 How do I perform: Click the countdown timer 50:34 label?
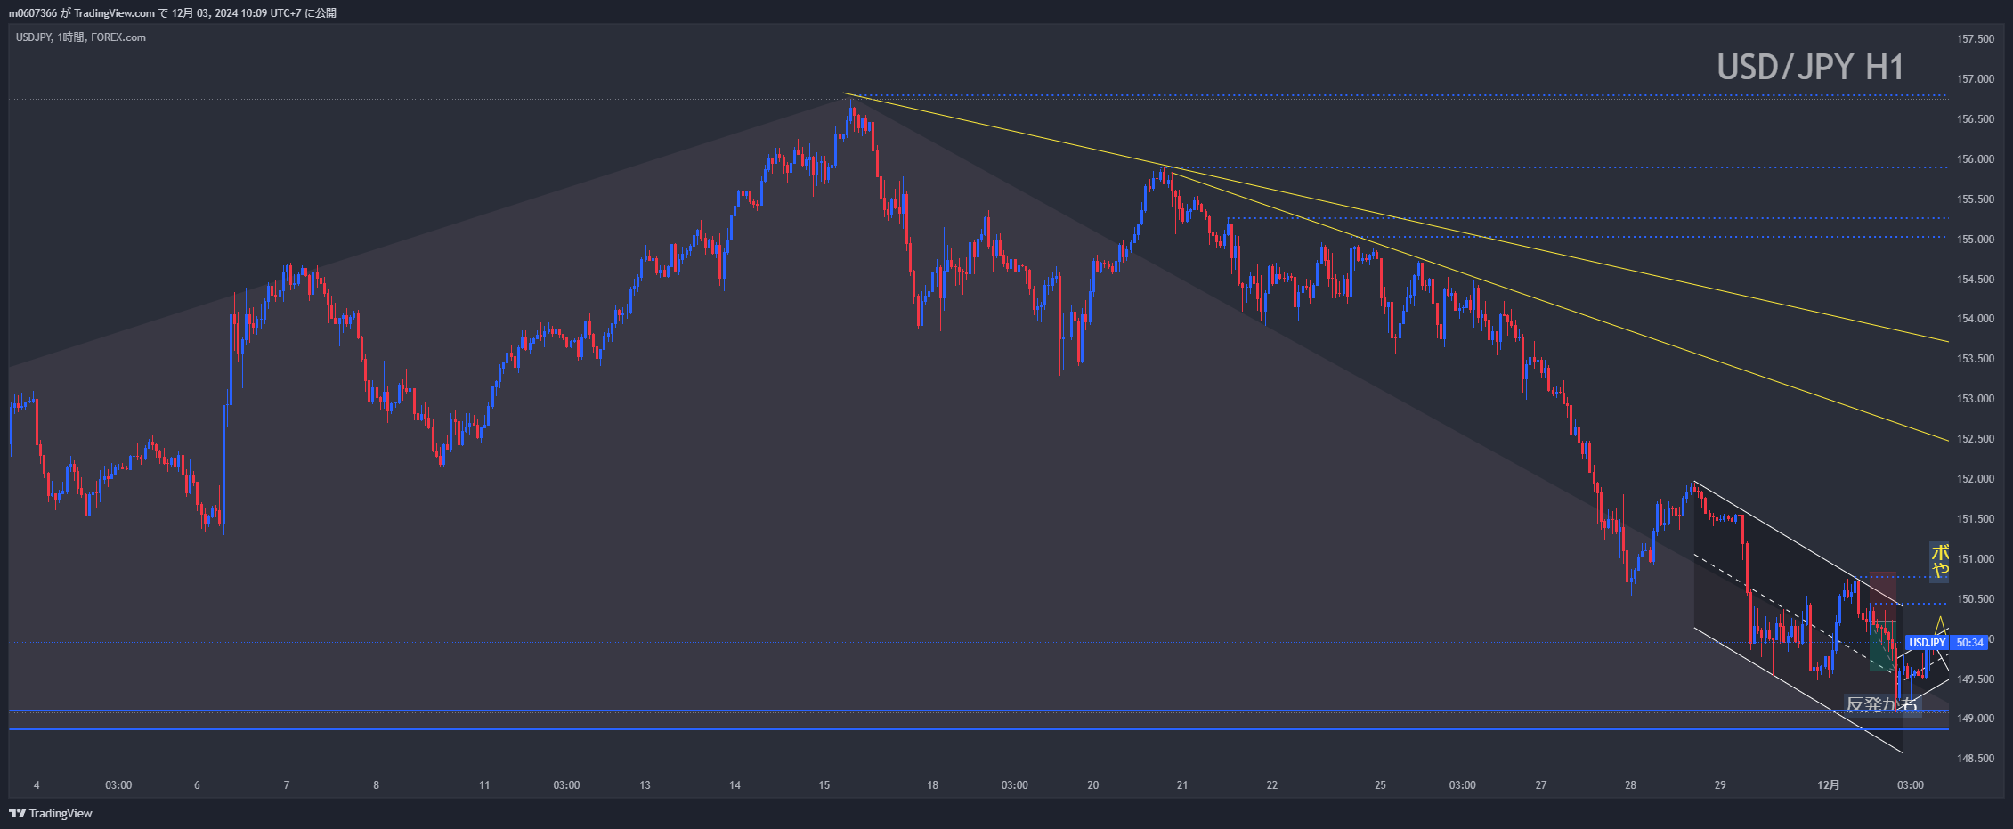coord(1969,643)
